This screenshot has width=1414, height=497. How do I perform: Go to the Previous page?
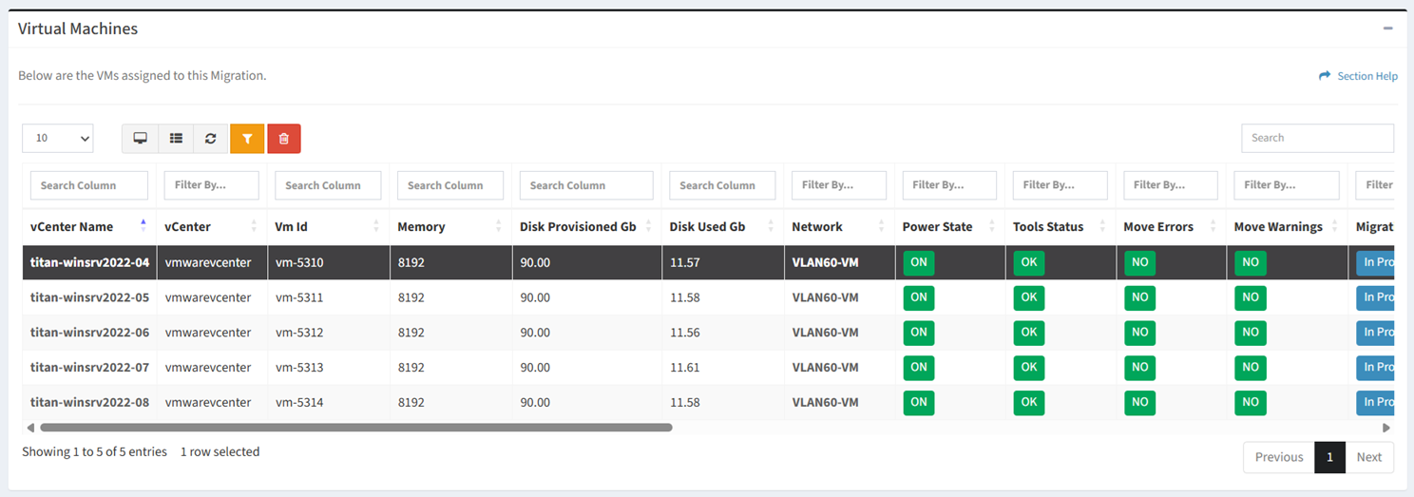click(1279, 457)
